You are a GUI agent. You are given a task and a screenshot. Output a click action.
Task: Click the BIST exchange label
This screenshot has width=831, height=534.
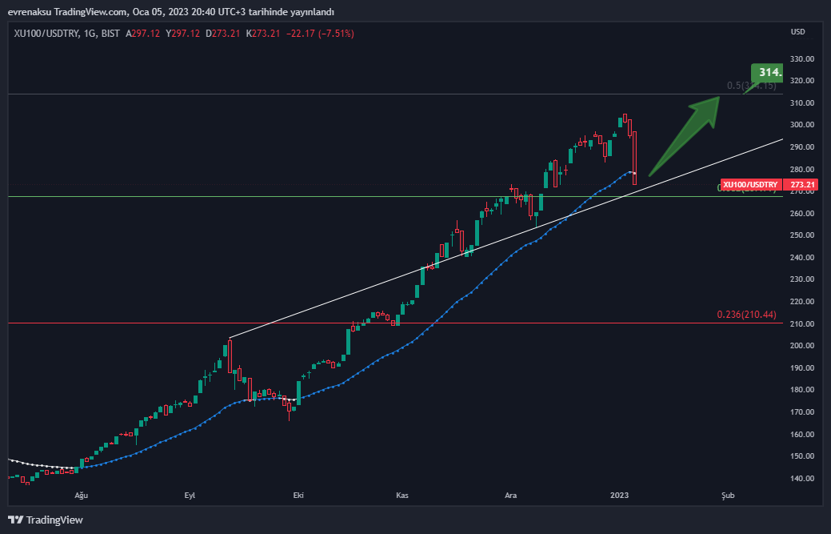click(110, 34)
